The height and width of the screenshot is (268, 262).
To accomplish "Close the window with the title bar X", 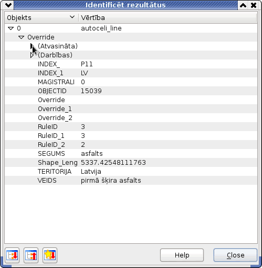I will [254, 5].
